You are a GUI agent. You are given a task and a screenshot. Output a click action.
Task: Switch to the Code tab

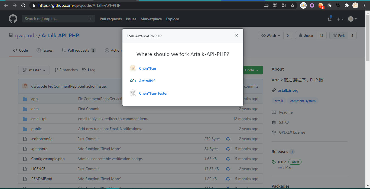click(x=20, y=50)
